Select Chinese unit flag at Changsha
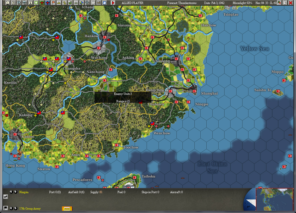 pyautogui.click(x=69, y=59)
